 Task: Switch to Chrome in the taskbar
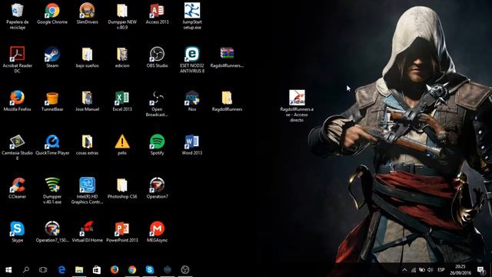click(132, 270)
